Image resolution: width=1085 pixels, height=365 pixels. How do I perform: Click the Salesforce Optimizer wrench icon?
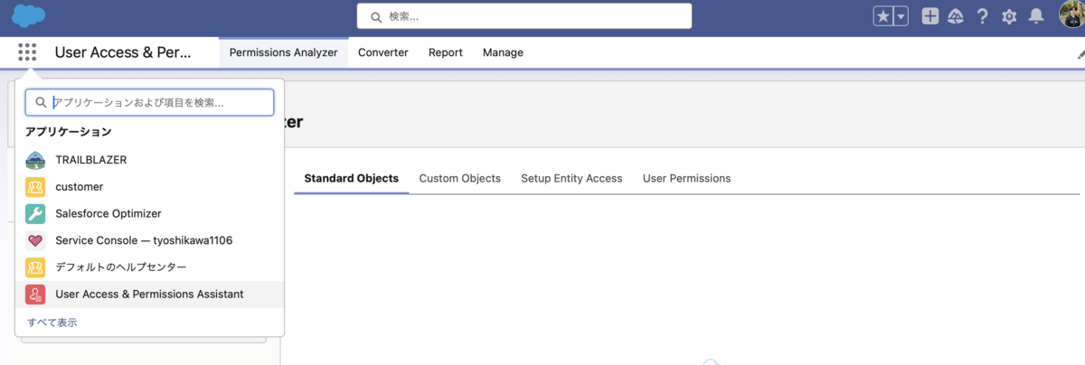click(x=35, y=214)
